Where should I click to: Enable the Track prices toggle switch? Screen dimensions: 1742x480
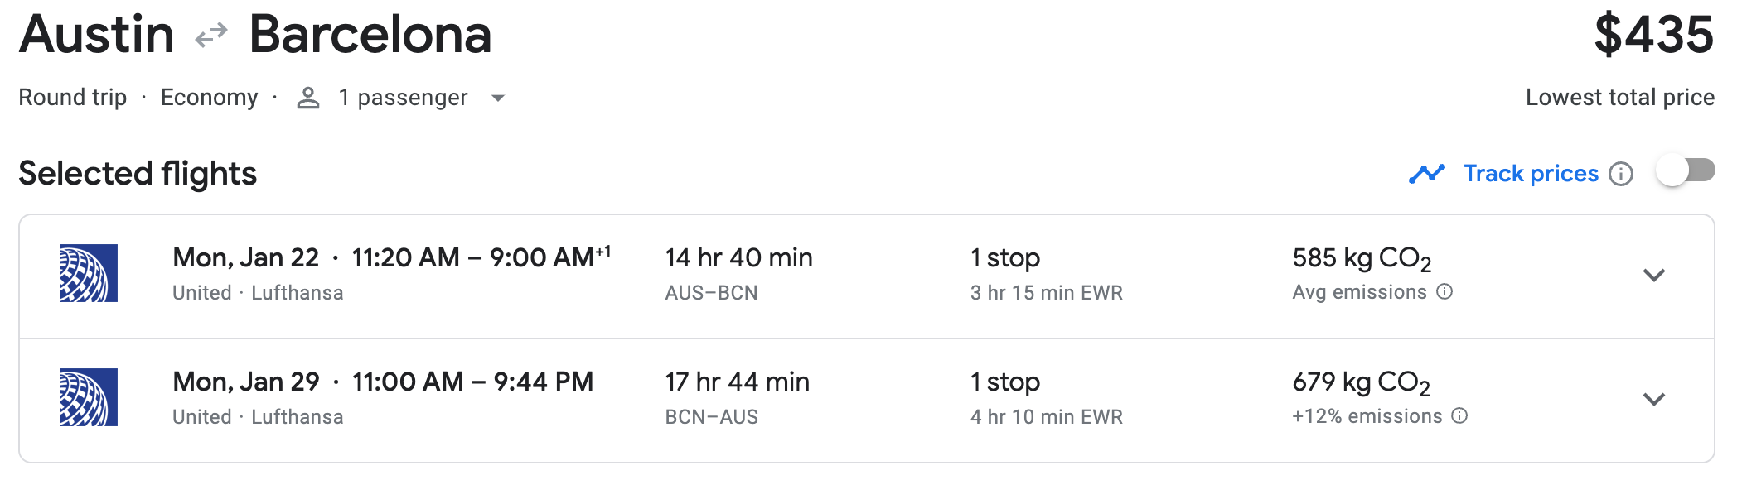tap(1686, 171)
